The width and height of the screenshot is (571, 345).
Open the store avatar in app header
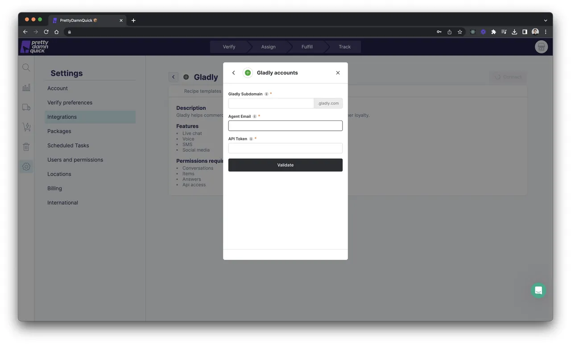[x=541, y=47]
